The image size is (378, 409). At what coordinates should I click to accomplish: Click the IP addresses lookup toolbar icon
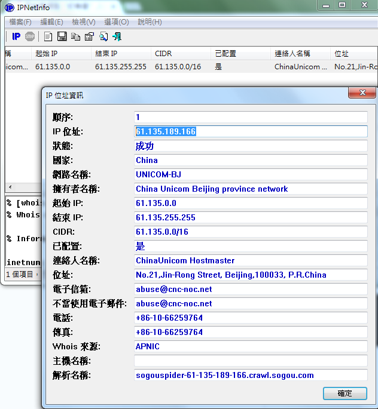click(16, 36)
